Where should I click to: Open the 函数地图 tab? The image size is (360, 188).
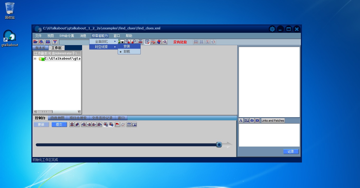coord(57,118)
